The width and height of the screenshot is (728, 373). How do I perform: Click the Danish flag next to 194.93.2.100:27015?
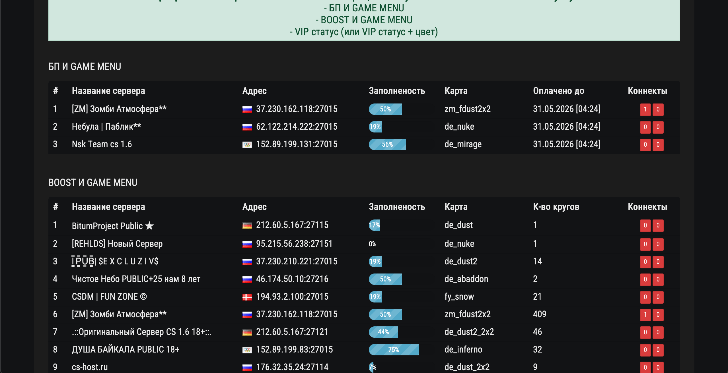click(247, 297)
